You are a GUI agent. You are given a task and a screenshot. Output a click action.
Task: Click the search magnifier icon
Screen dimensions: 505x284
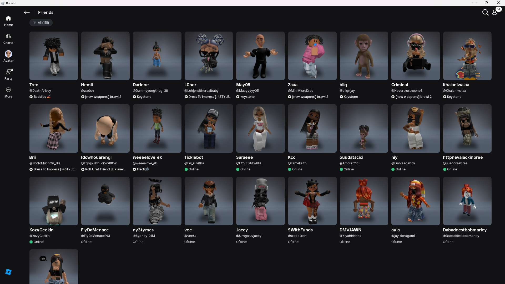click(485, 12)
